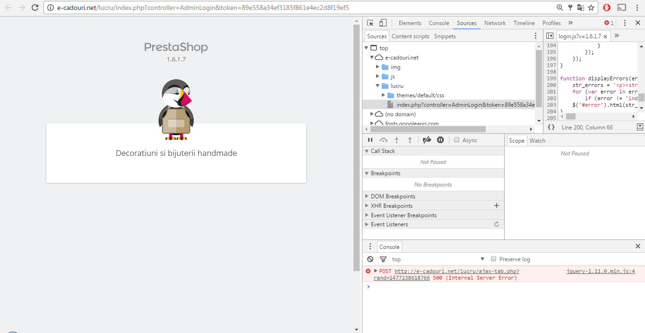Open the console filter funnel
The image size is (645, 333).
[383, 259]
